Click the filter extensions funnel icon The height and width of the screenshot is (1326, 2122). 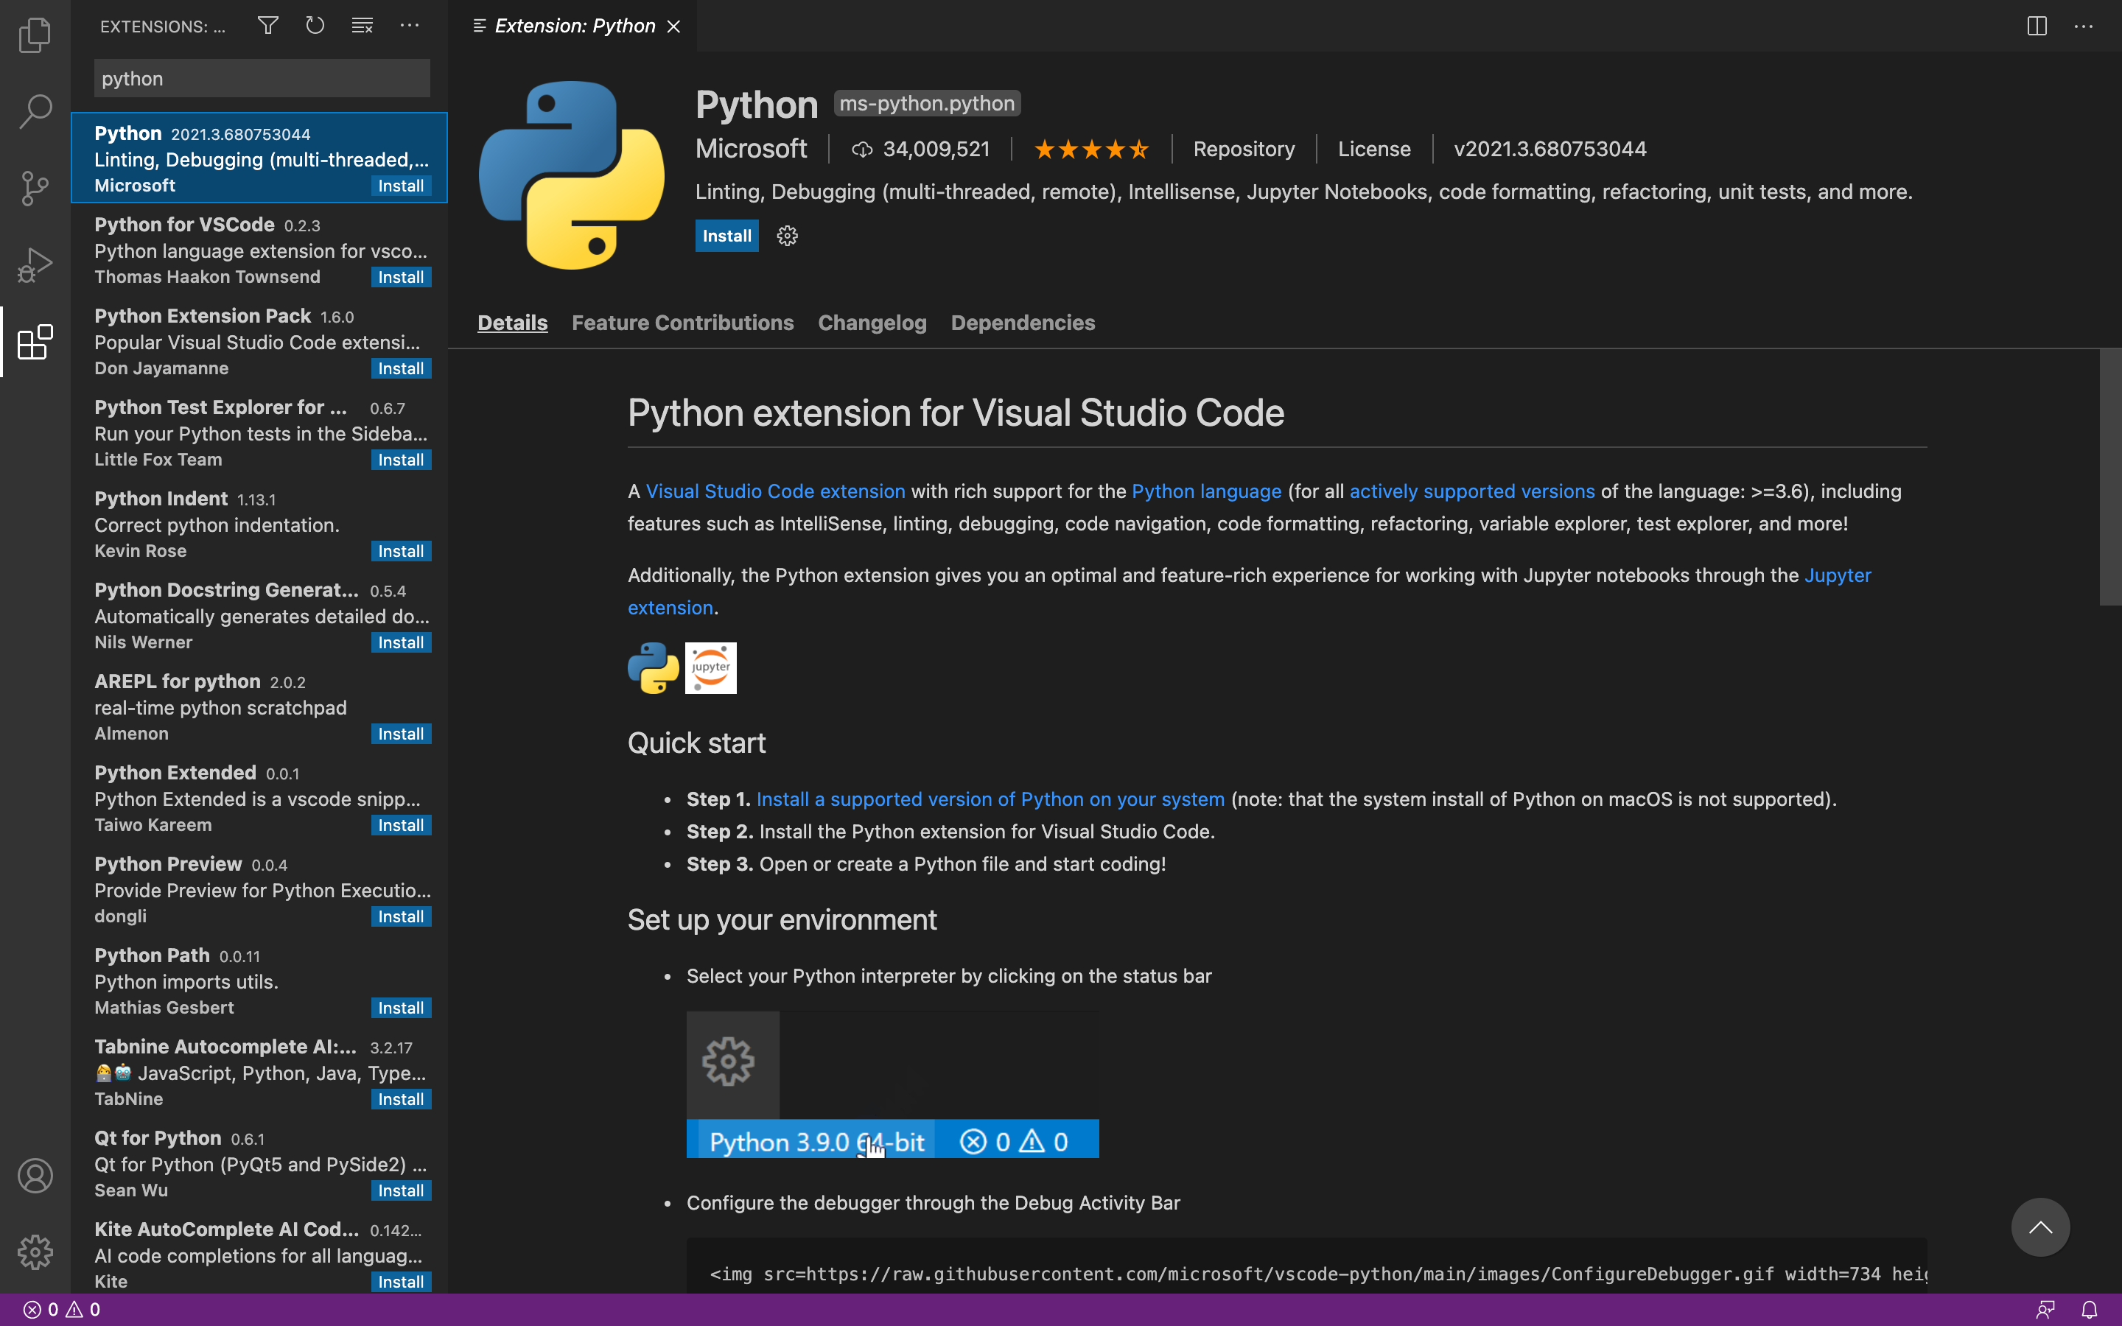click(267, 26)
